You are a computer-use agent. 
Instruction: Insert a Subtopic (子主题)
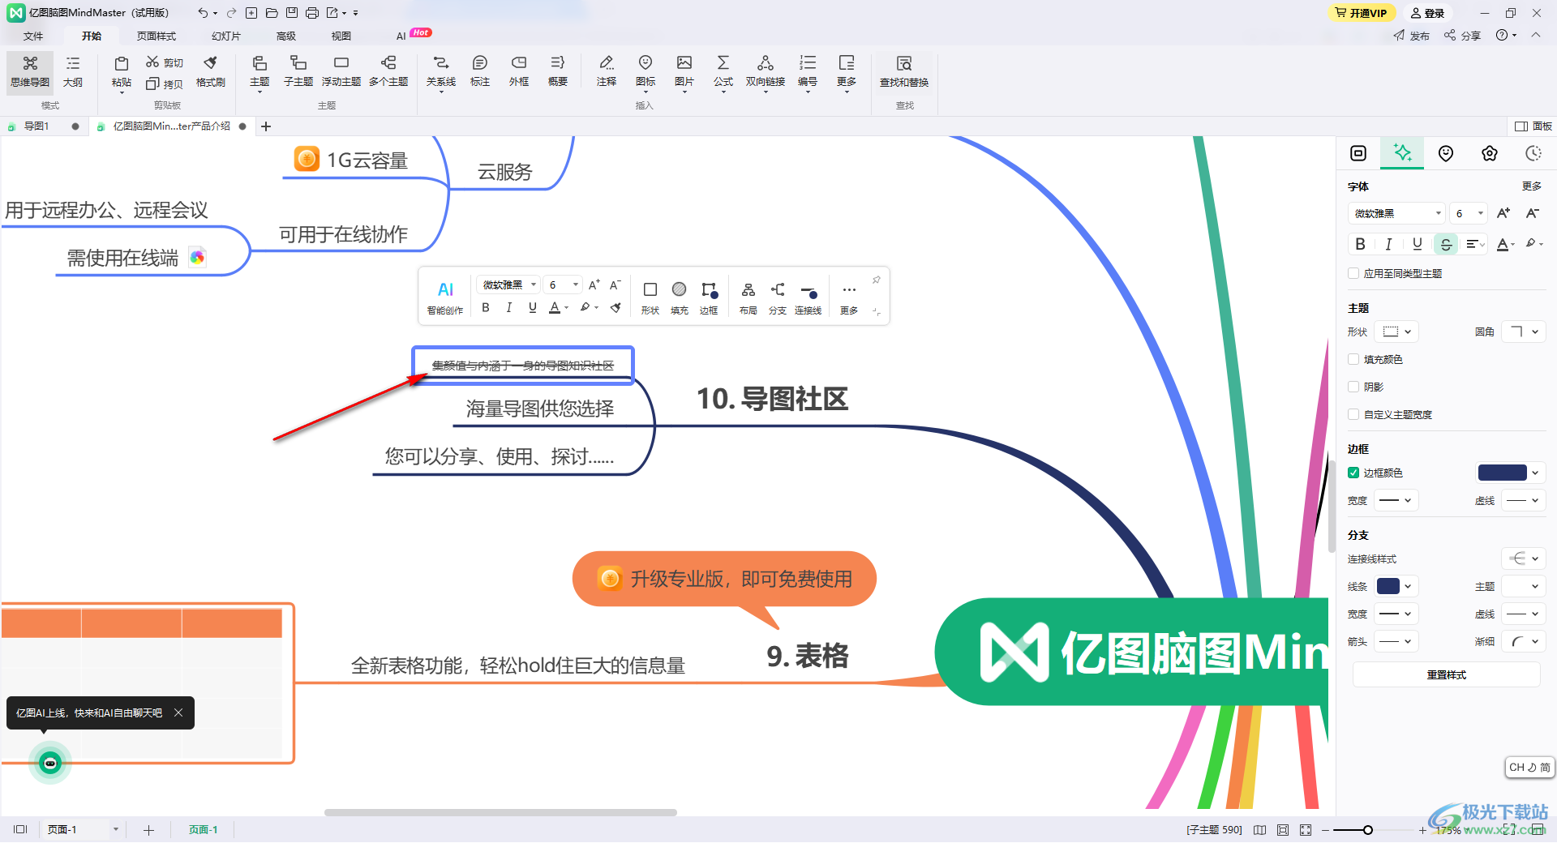point(298,71)
